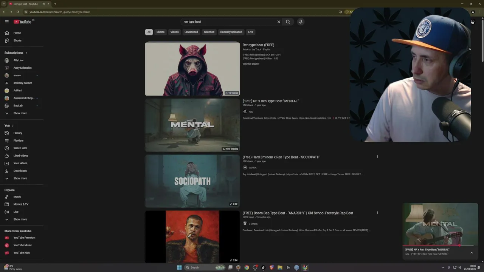Click the page vertical scrollbar

coord(482,42)
